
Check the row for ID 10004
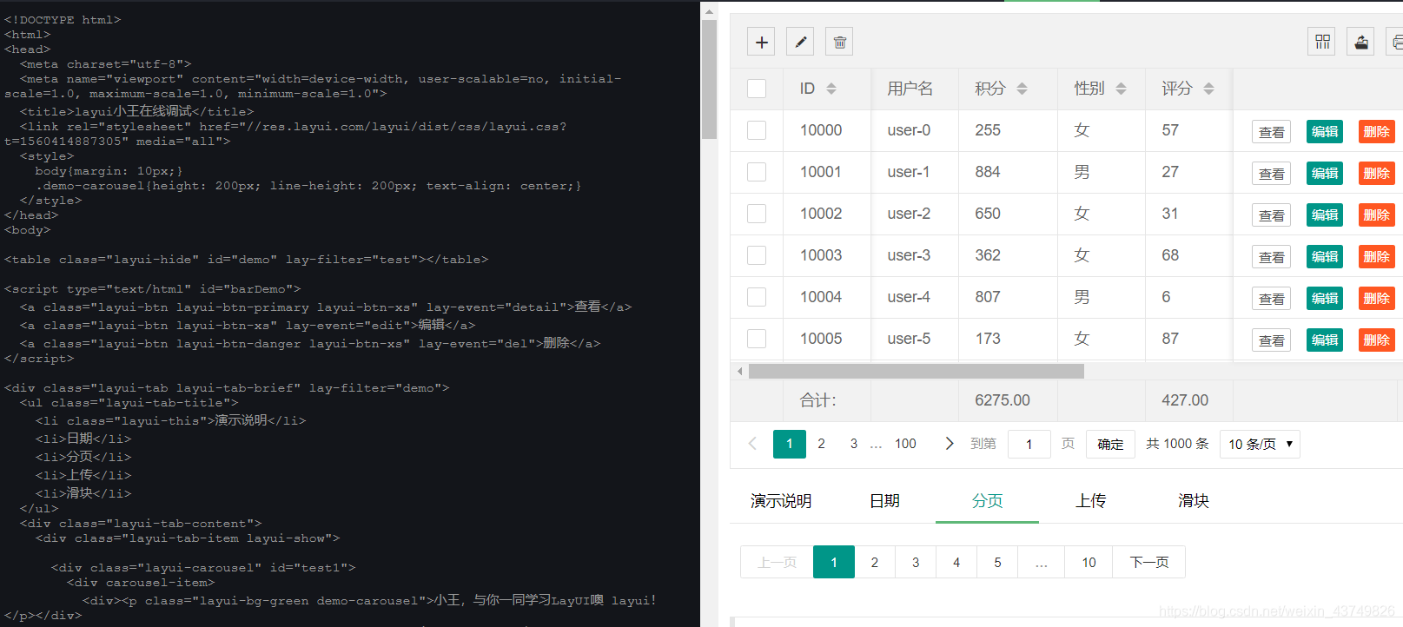pyautogui.click(x=757, y=297)
